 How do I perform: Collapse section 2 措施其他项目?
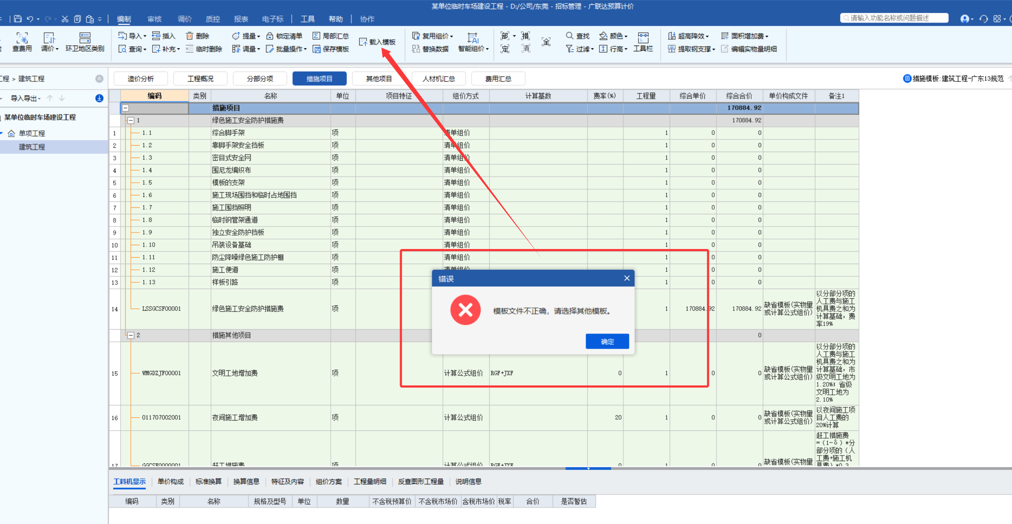[x=131, y=335]
